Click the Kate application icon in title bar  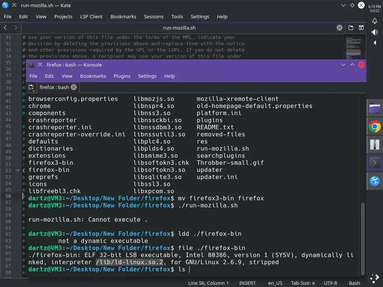tap(5, 5)
